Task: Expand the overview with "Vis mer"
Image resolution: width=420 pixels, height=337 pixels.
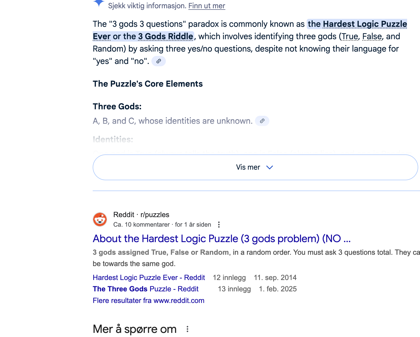Action: tap(255, 167)
